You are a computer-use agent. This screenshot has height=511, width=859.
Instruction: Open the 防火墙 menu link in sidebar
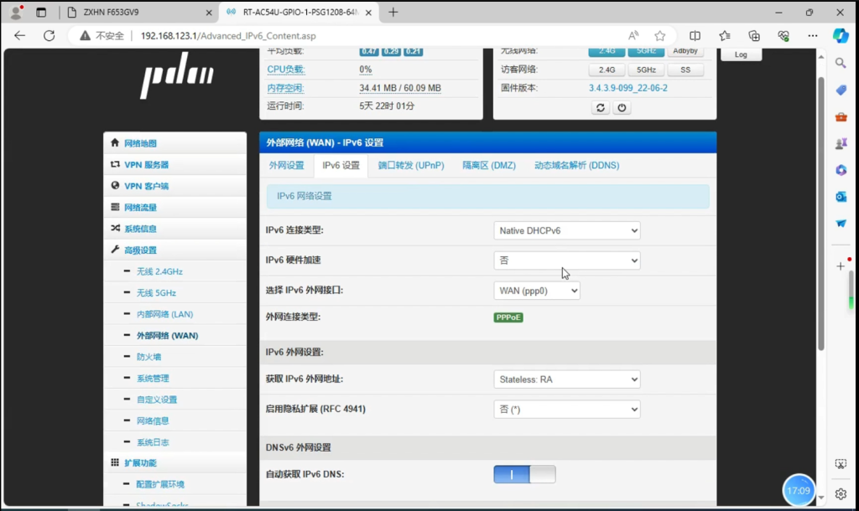click(148, 357)
